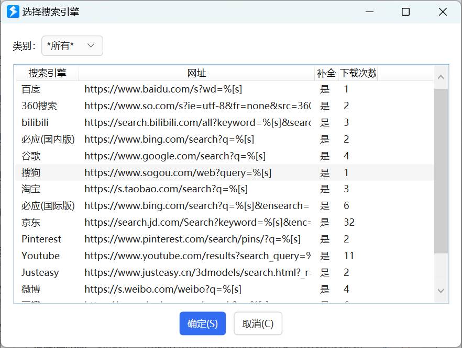Click the pinterest.com URL cell
The image size is (462, 348).
[192, 239]
